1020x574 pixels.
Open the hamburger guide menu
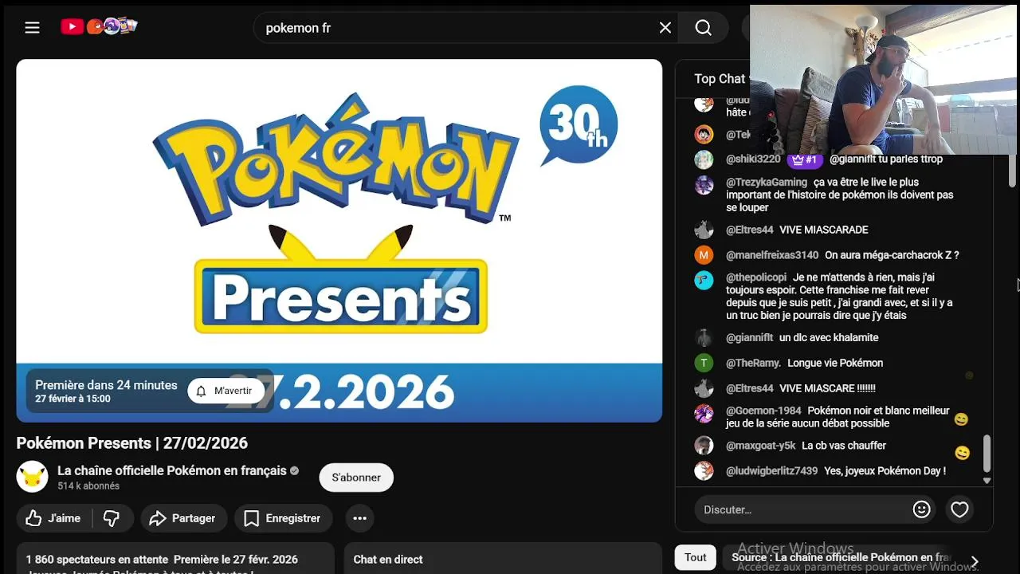(32, 28)
